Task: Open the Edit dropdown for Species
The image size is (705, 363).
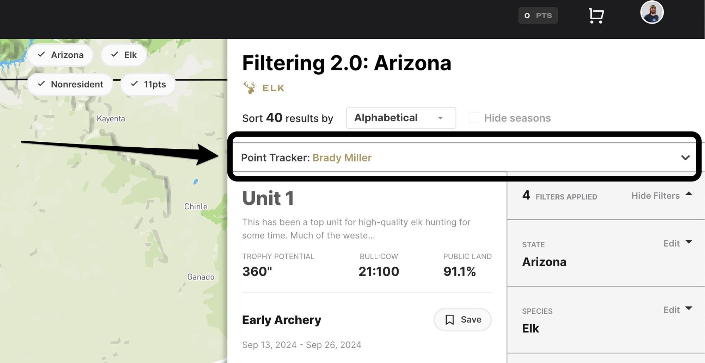Action: [x=678, y=310]
